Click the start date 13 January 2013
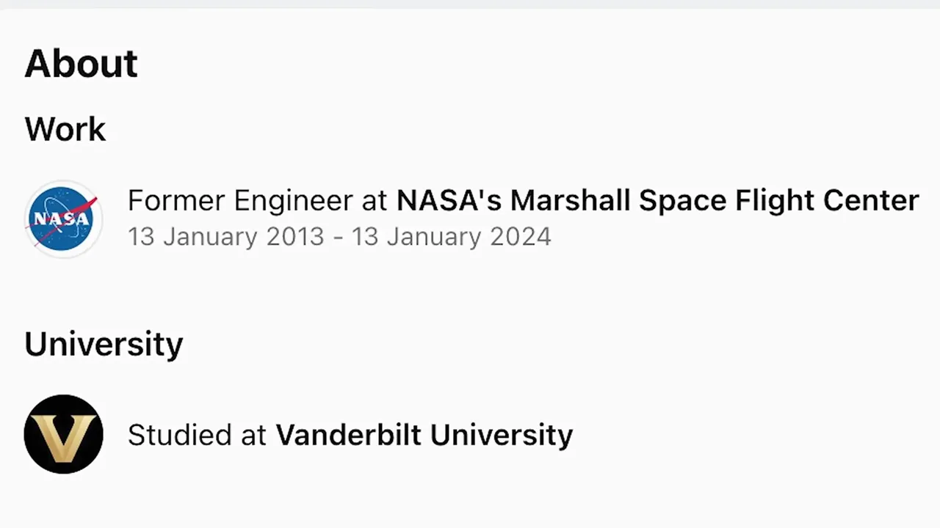Viewport: 940px width, 528px height. pos(226,237)
